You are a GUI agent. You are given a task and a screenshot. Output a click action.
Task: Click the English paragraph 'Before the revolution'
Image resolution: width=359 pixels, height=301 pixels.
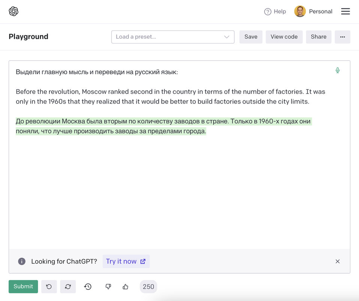tap(171, 96)
